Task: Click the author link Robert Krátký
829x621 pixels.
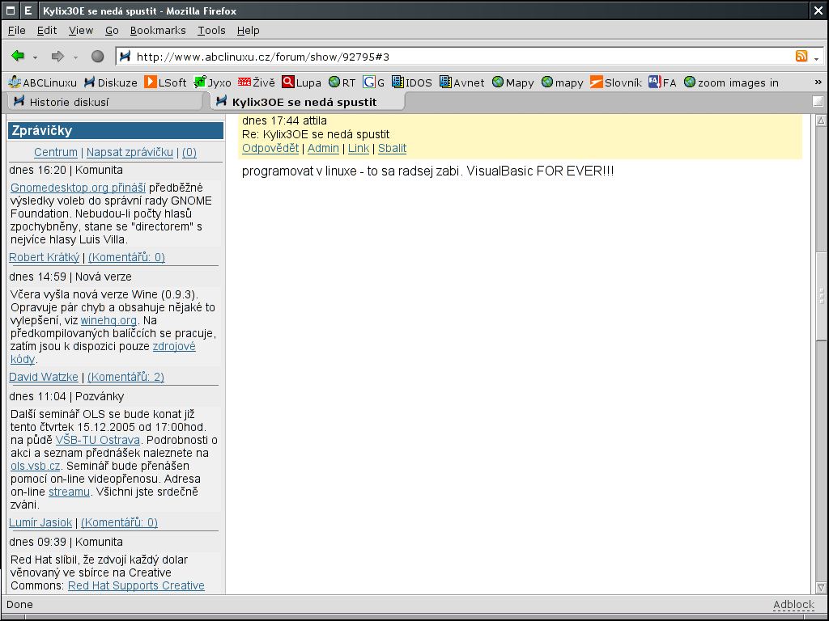Action: tap(45, 257)
